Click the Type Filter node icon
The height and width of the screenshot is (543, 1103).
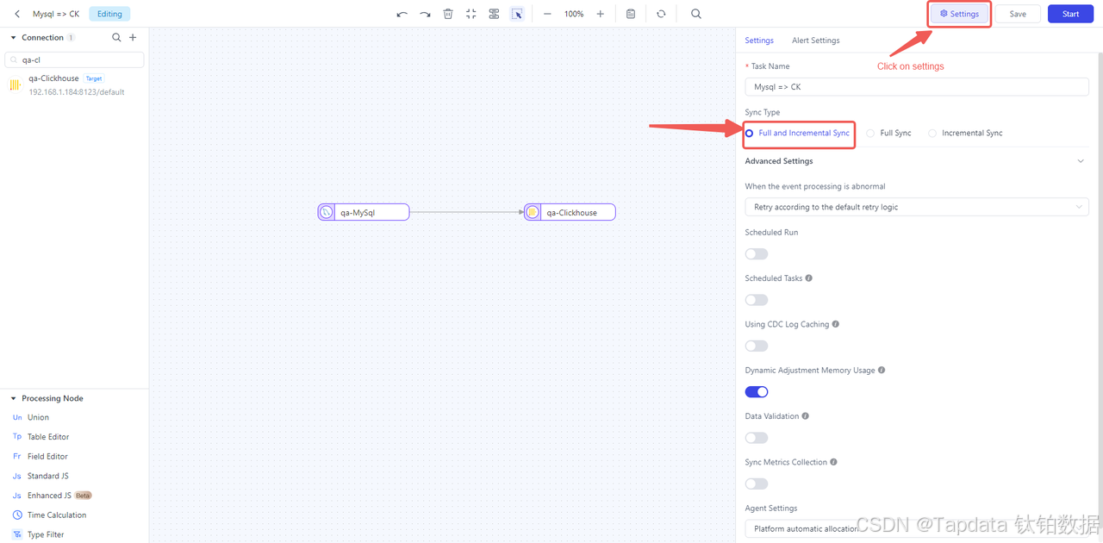[x=17, y=534]
